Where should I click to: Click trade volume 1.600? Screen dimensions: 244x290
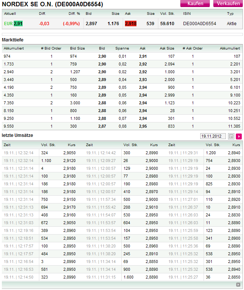(128, 277)
